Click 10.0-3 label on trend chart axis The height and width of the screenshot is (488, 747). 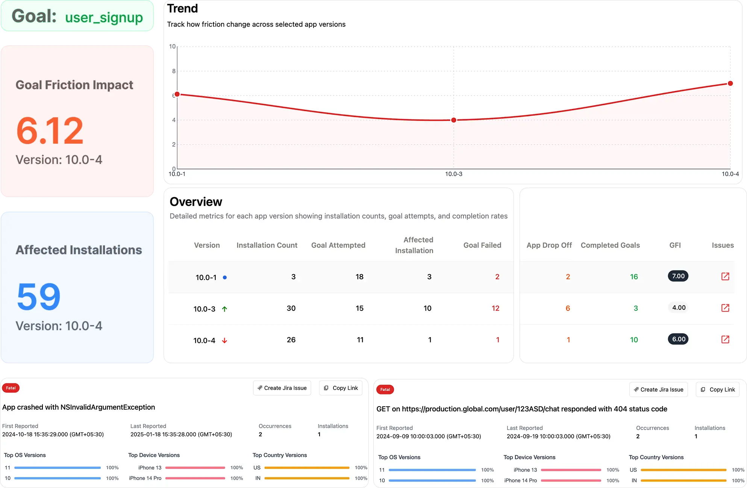[x=454, y=174]
